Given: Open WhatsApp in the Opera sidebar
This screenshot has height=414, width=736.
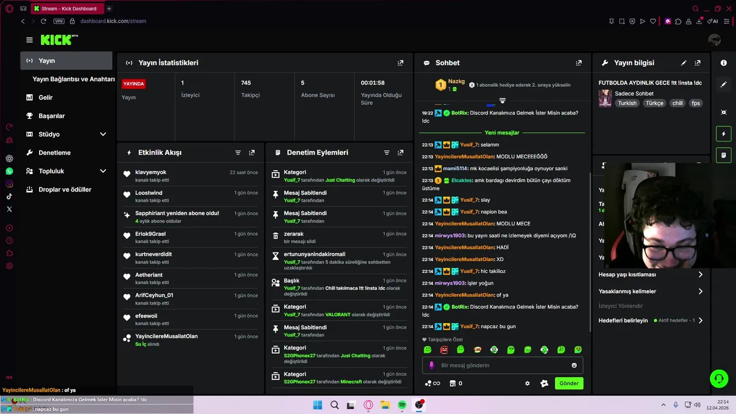Looking at the screenshot, I should pos(9,171).
